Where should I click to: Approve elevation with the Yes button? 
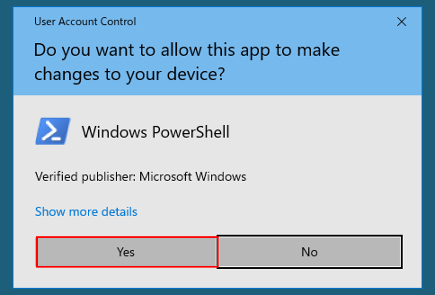(x=127, y=252)
